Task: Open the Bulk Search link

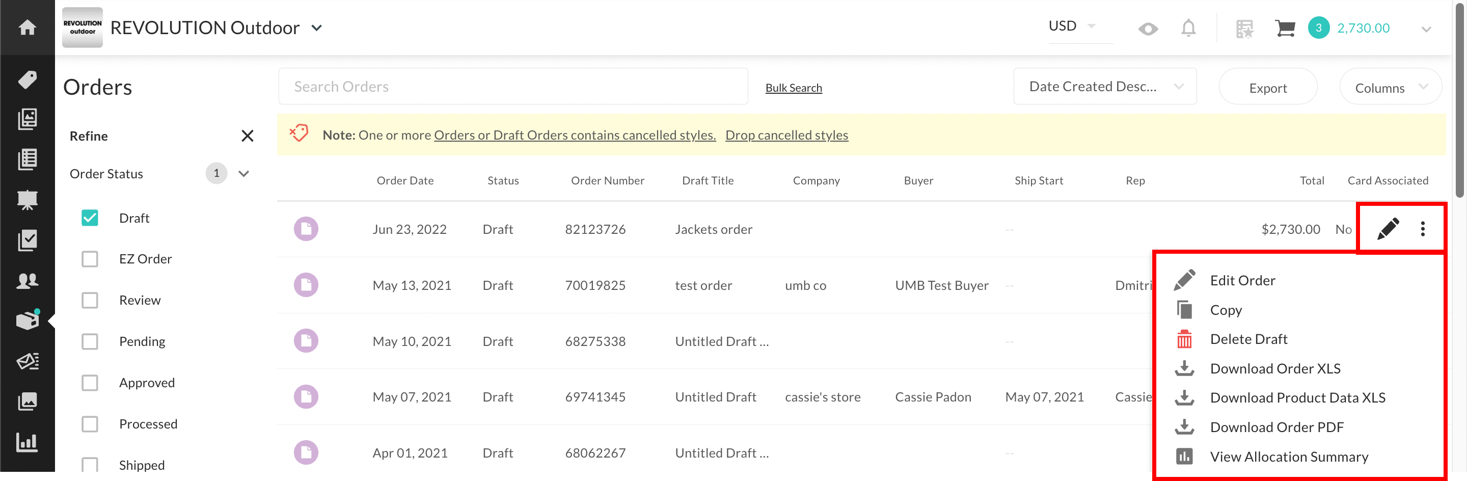Action: tap(793, 87)
